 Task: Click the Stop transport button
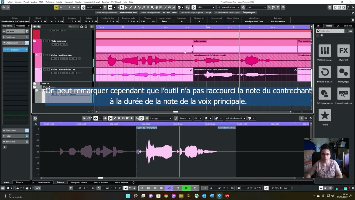178,188
